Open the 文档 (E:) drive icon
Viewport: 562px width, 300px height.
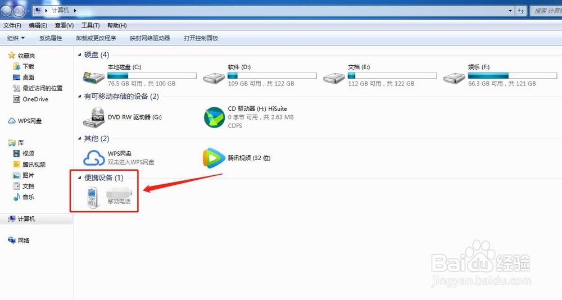pos(334,78)
